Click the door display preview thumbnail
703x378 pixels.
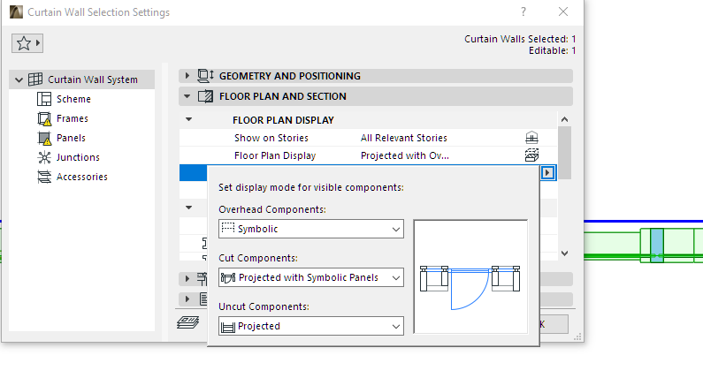pyautogui.click(x=470, y=276)
